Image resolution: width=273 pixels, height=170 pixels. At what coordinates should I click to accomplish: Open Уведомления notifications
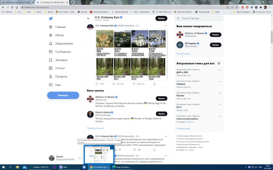pos(61,44)
